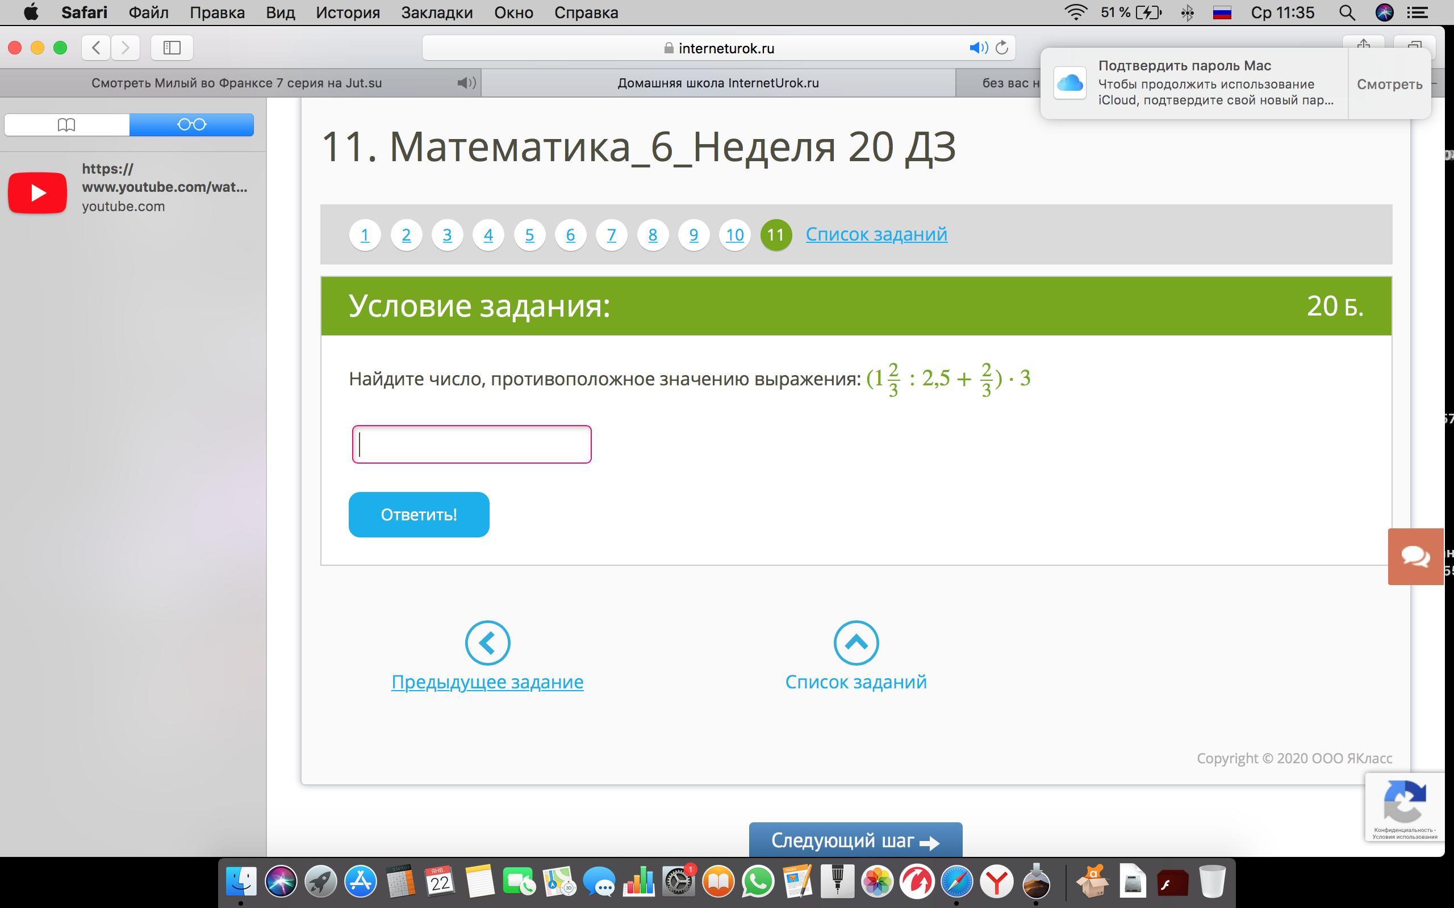Mute the Jut.su tab speaker icon
This screenshot has width=1454, height=908.
(x=466, y=83)
